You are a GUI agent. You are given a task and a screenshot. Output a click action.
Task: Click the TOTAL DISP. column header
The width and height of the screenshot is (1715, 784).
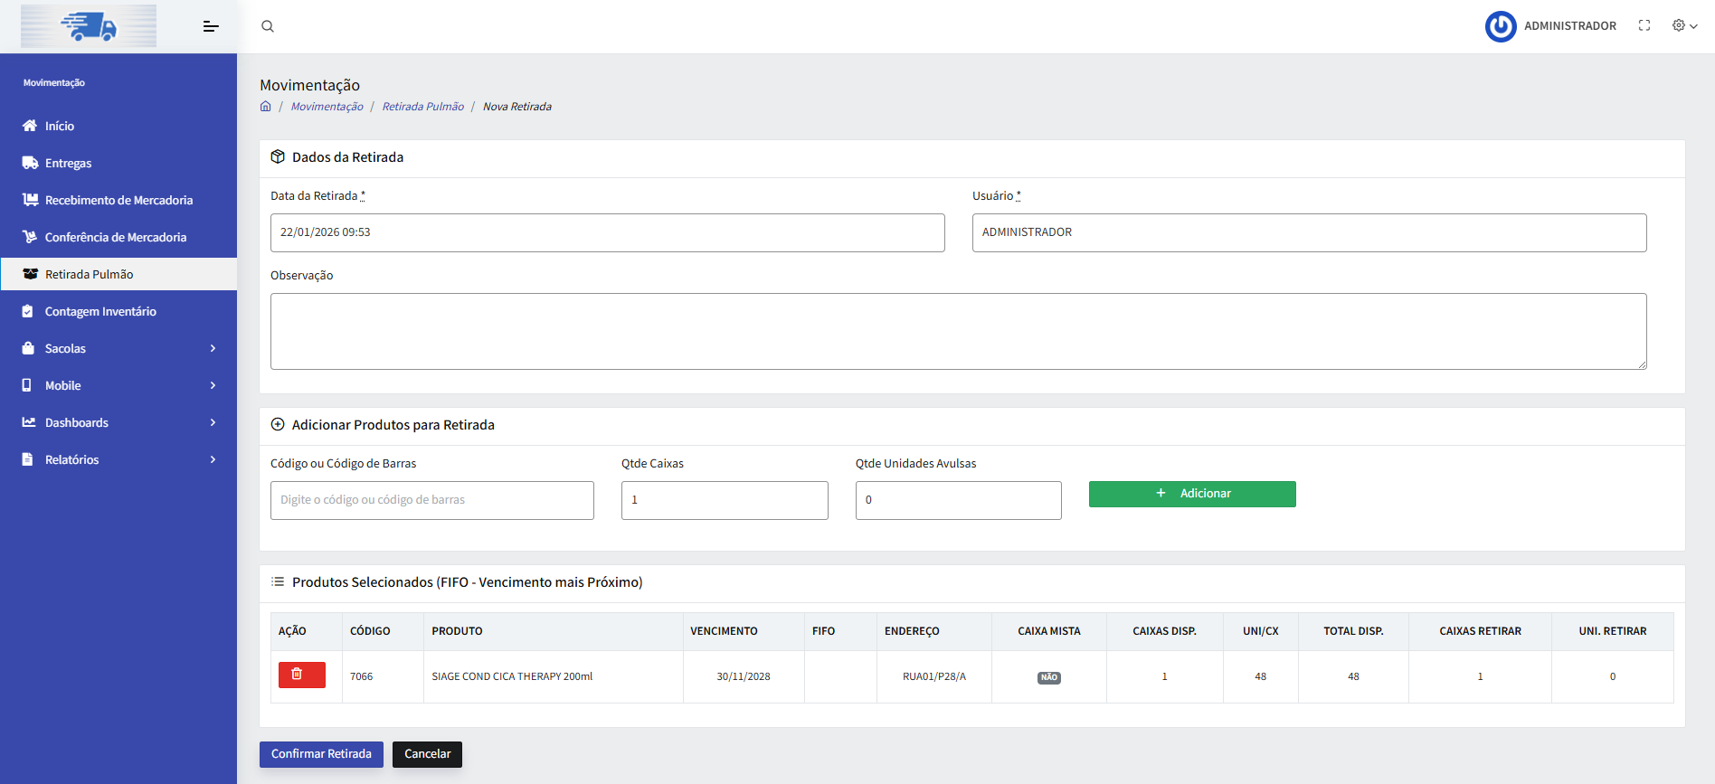1353,631
